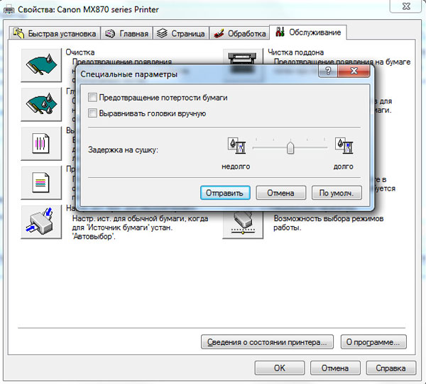Switch to Быстрая установка tab
Viewport: 426px width, 384px height.
click(55, 33)
